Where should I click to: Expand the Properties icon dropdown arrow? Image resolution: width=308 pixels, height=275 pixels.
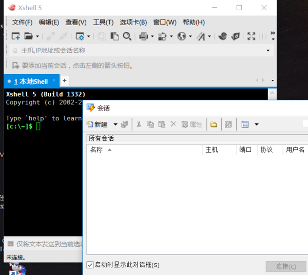point(89,36)
